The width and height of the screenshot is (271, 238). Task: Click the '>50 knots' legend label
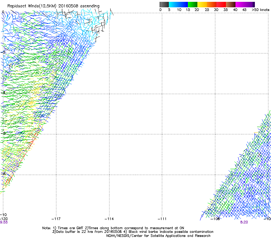[260, 10]
